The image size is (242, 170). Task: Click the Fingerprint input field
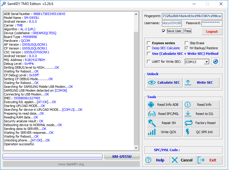pos(192,16)
